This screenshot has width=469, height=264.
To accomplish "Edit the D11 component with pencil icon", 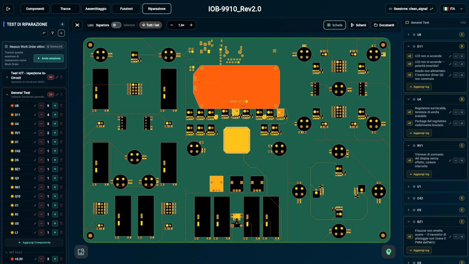I will 35,115.
